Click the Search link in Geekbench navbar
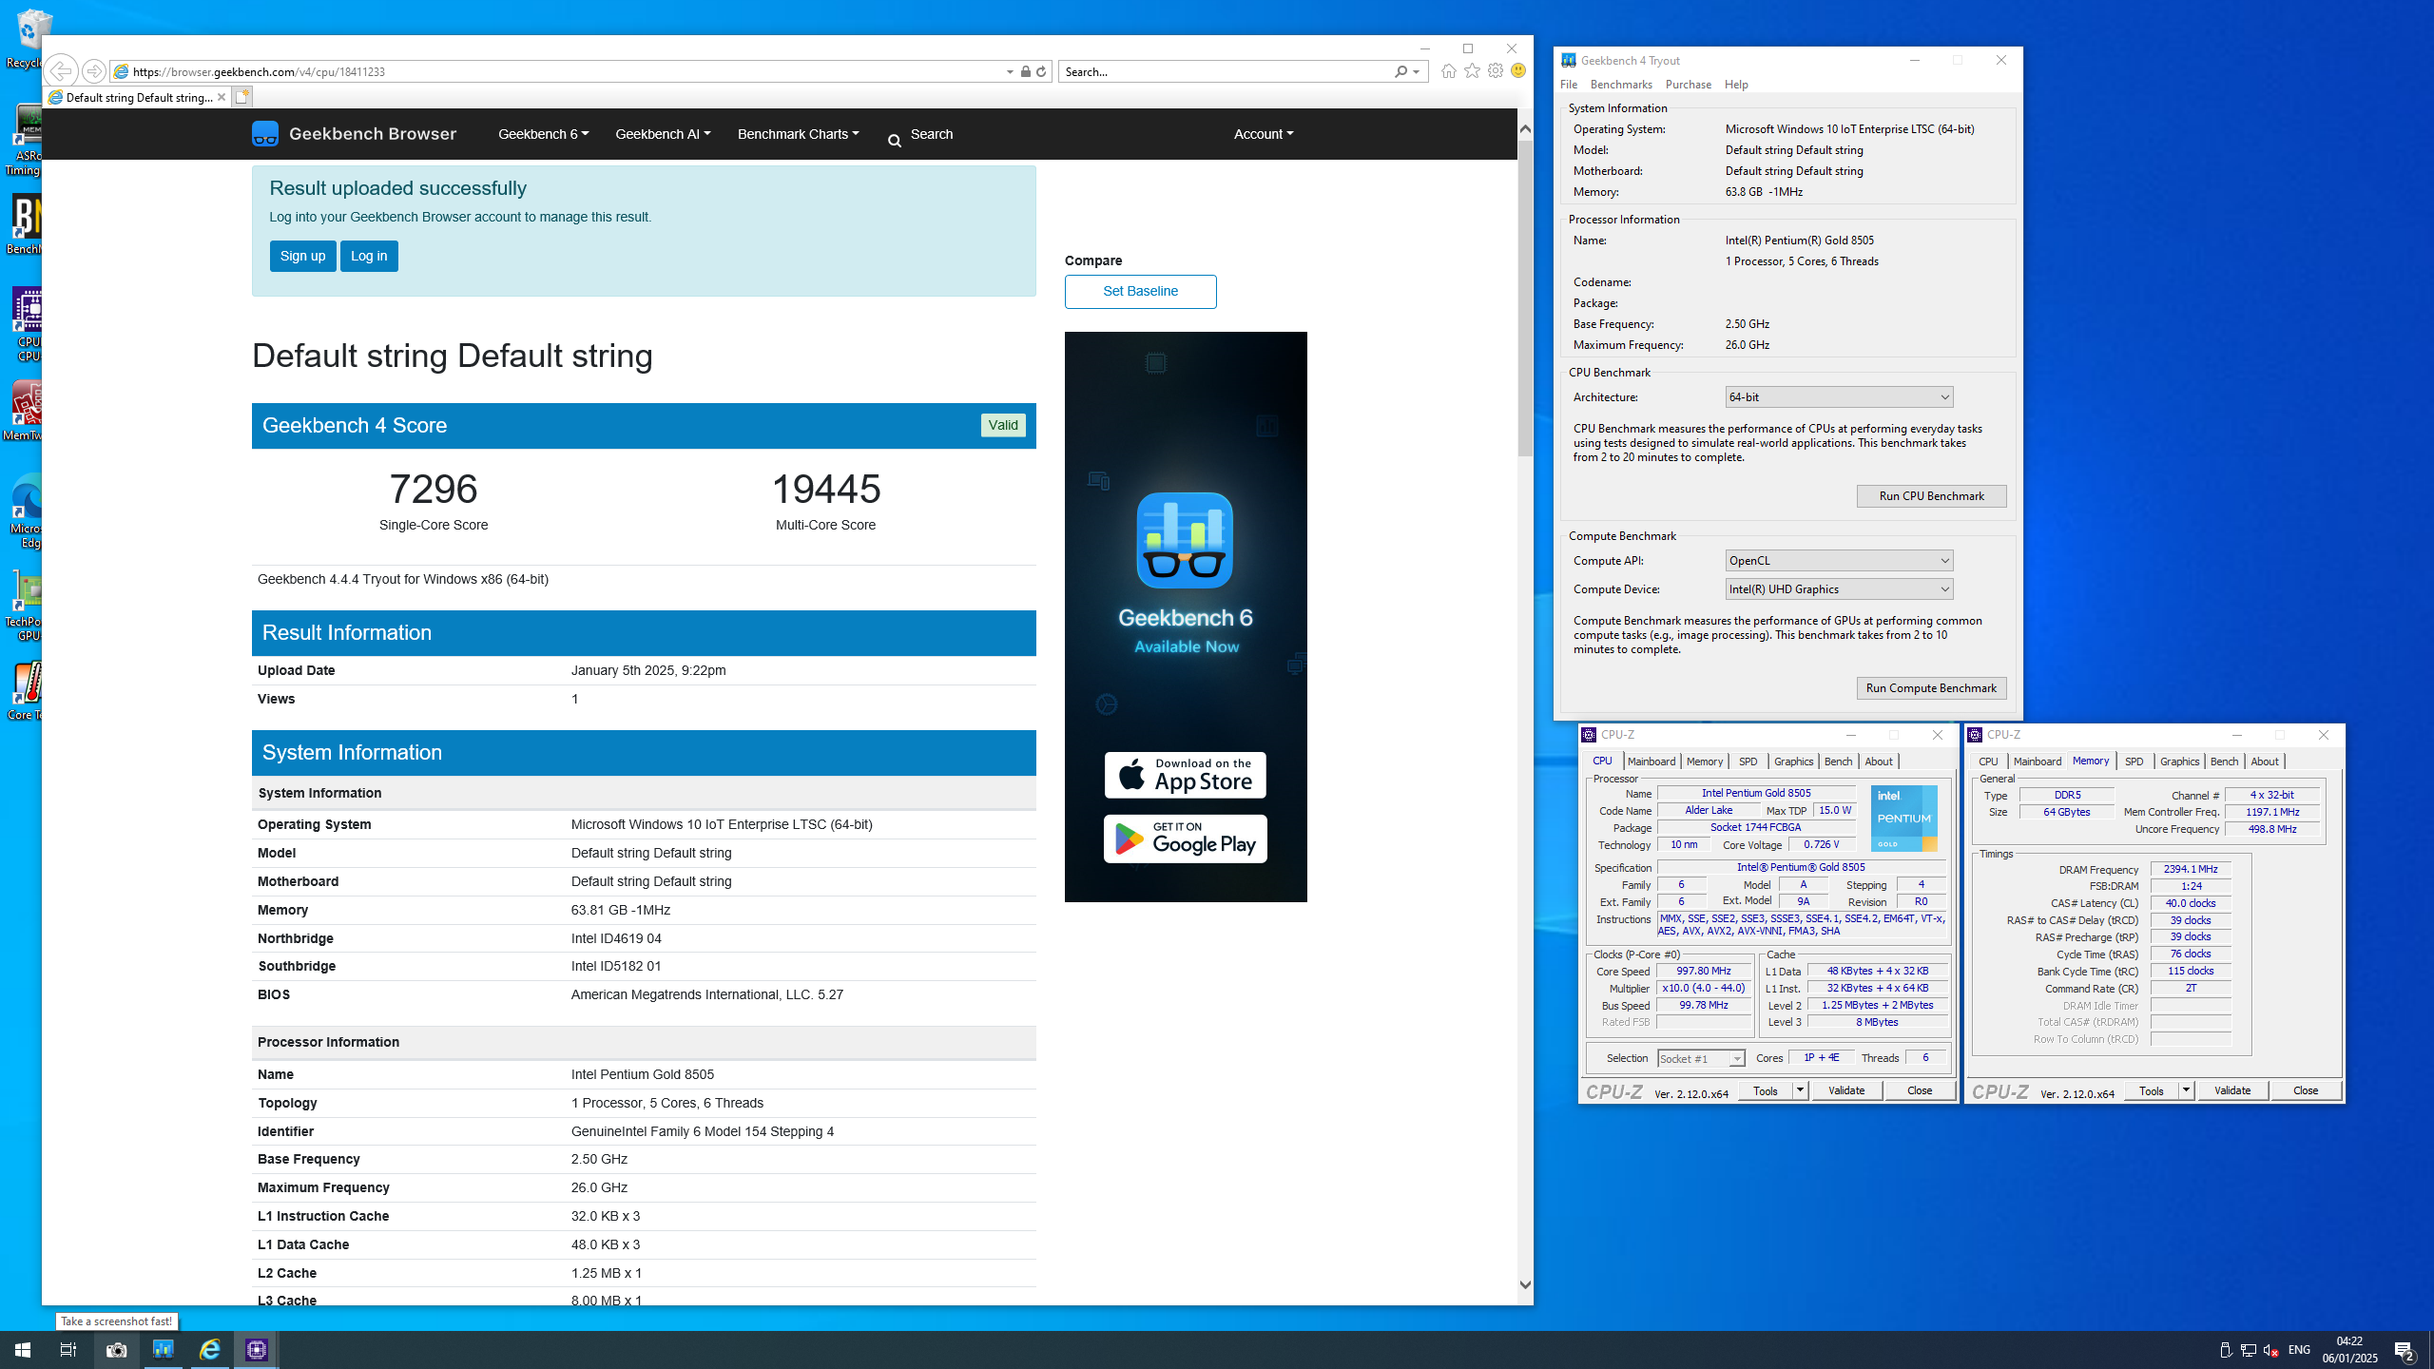 pos(920,134)
